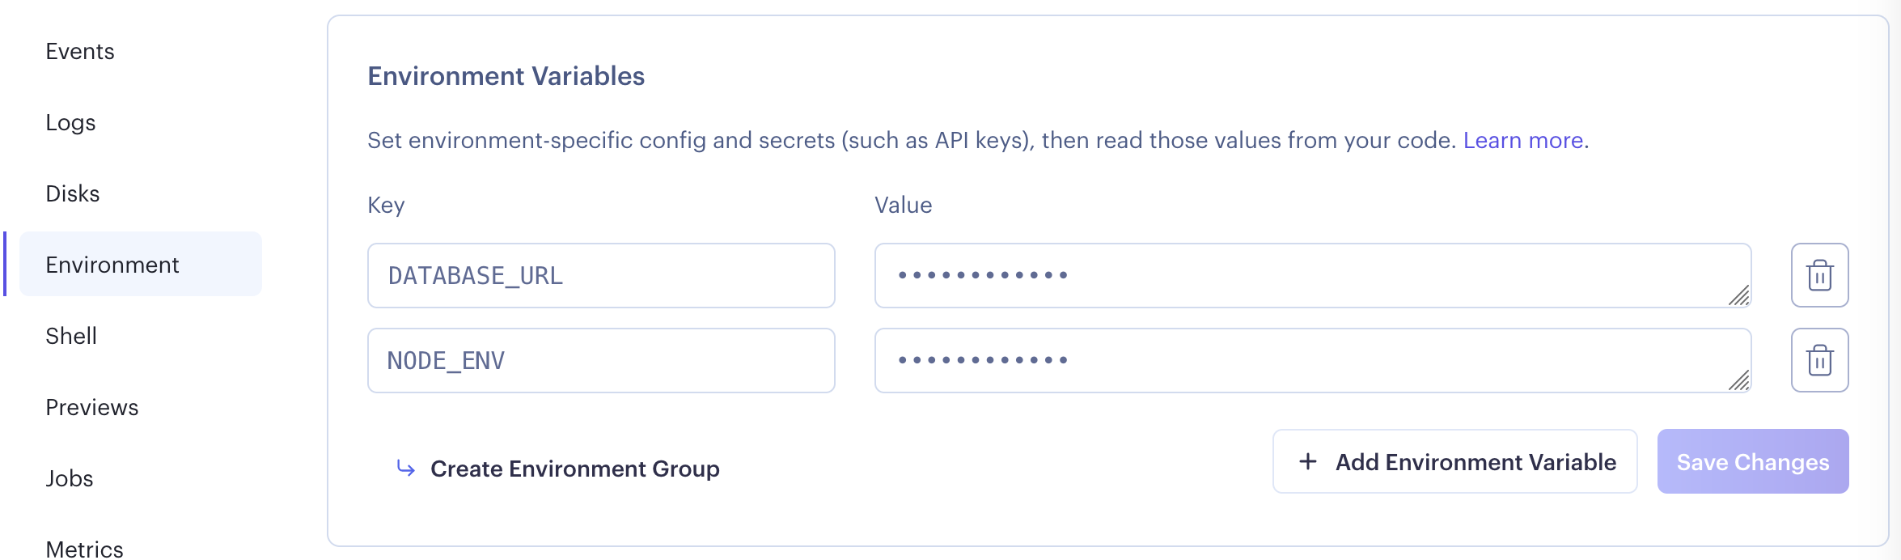Follow the Learn more link
The image size is (1901, 560).
tap(1523, 140)
